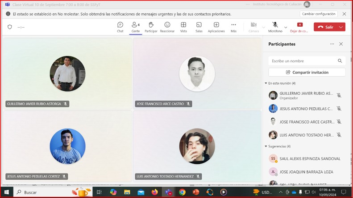Open Google Chrome from the taskbar
The width and height of the screenshot is (353, 198).
coord(182,192)
